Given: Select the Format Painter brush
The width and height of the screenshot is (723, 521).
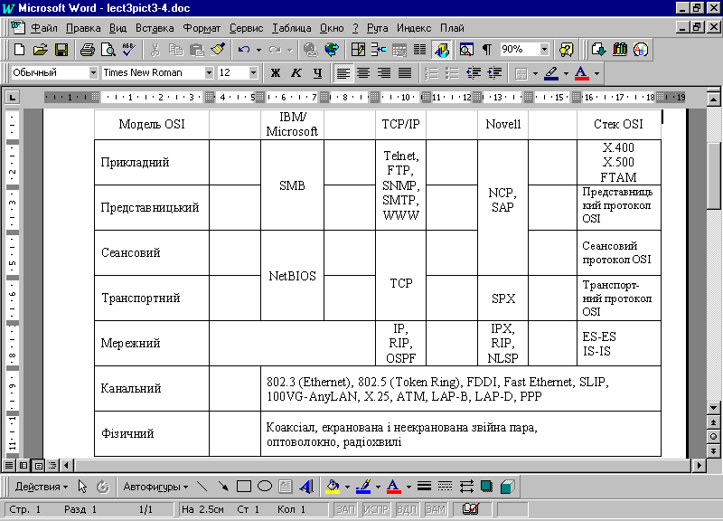Looking at the screenshot, I should tap(218, 50).
